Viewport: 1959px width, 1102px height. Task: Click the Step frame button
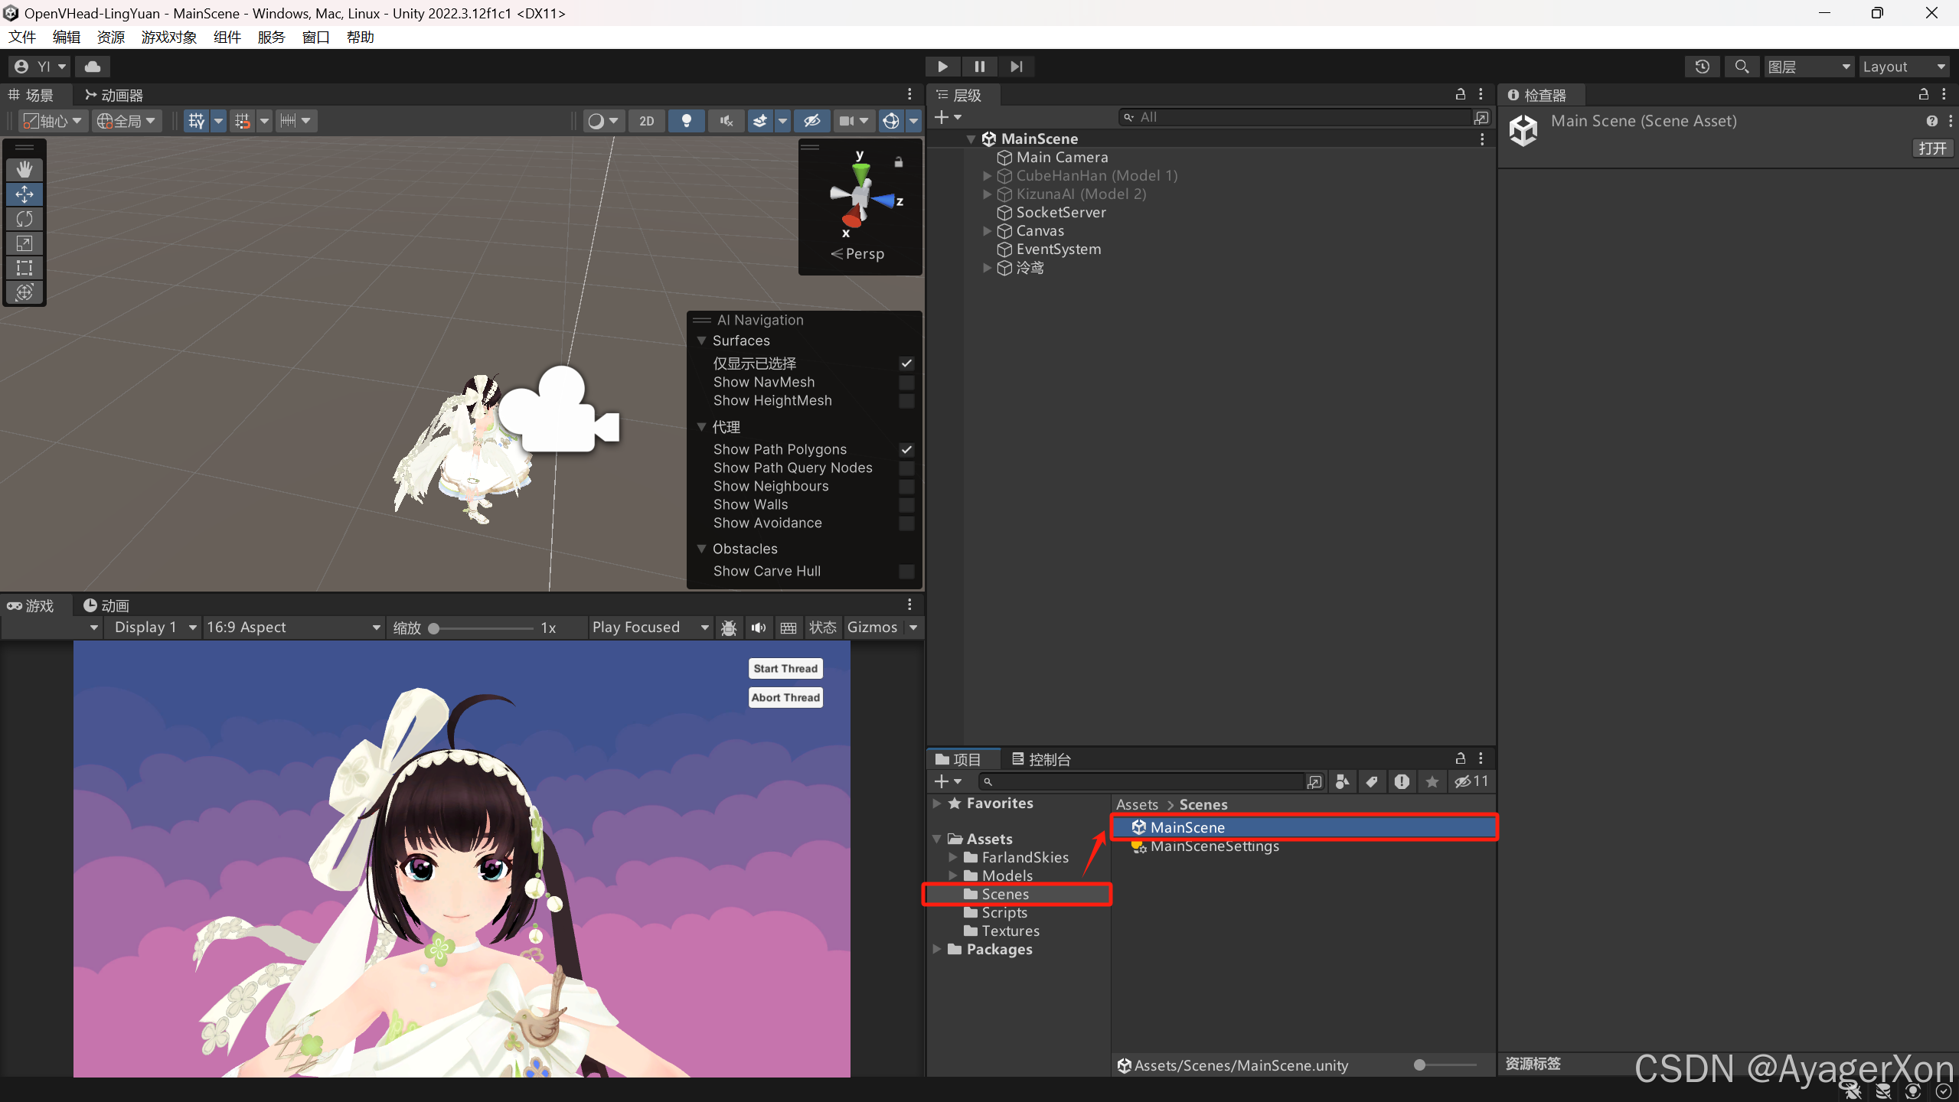1017,67
